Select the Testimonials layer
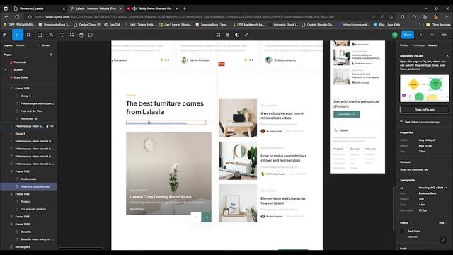 click(x=28, y=179)
